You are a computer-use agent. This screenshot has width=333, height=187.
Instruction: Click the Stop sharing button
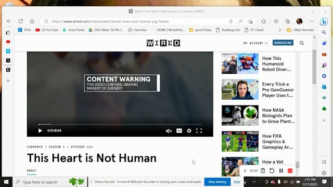[x=217, y=182]
